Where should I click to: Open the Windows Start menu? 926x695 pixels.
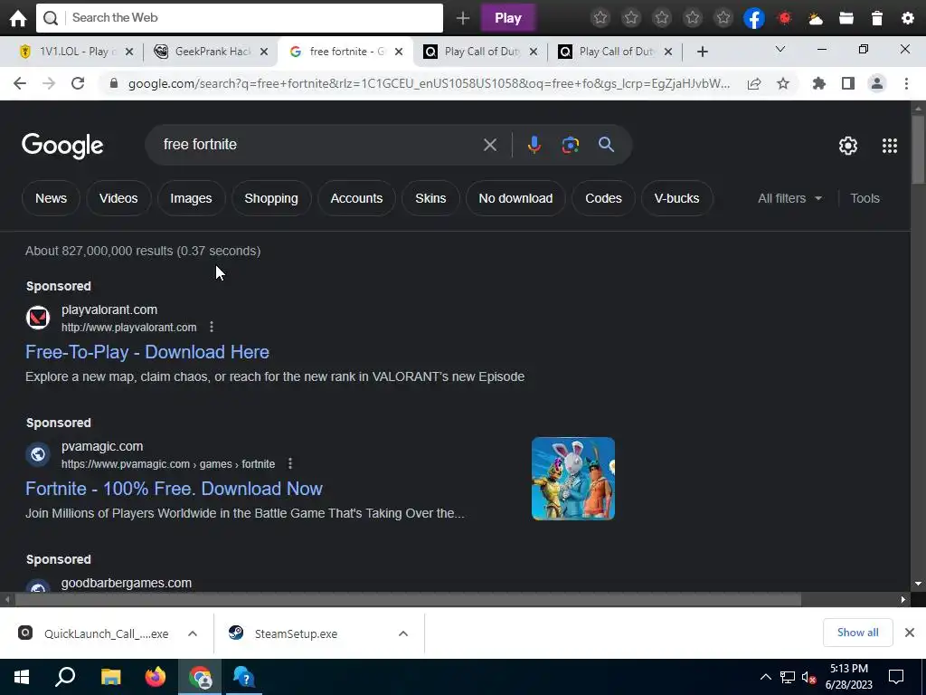coord(22,677)
